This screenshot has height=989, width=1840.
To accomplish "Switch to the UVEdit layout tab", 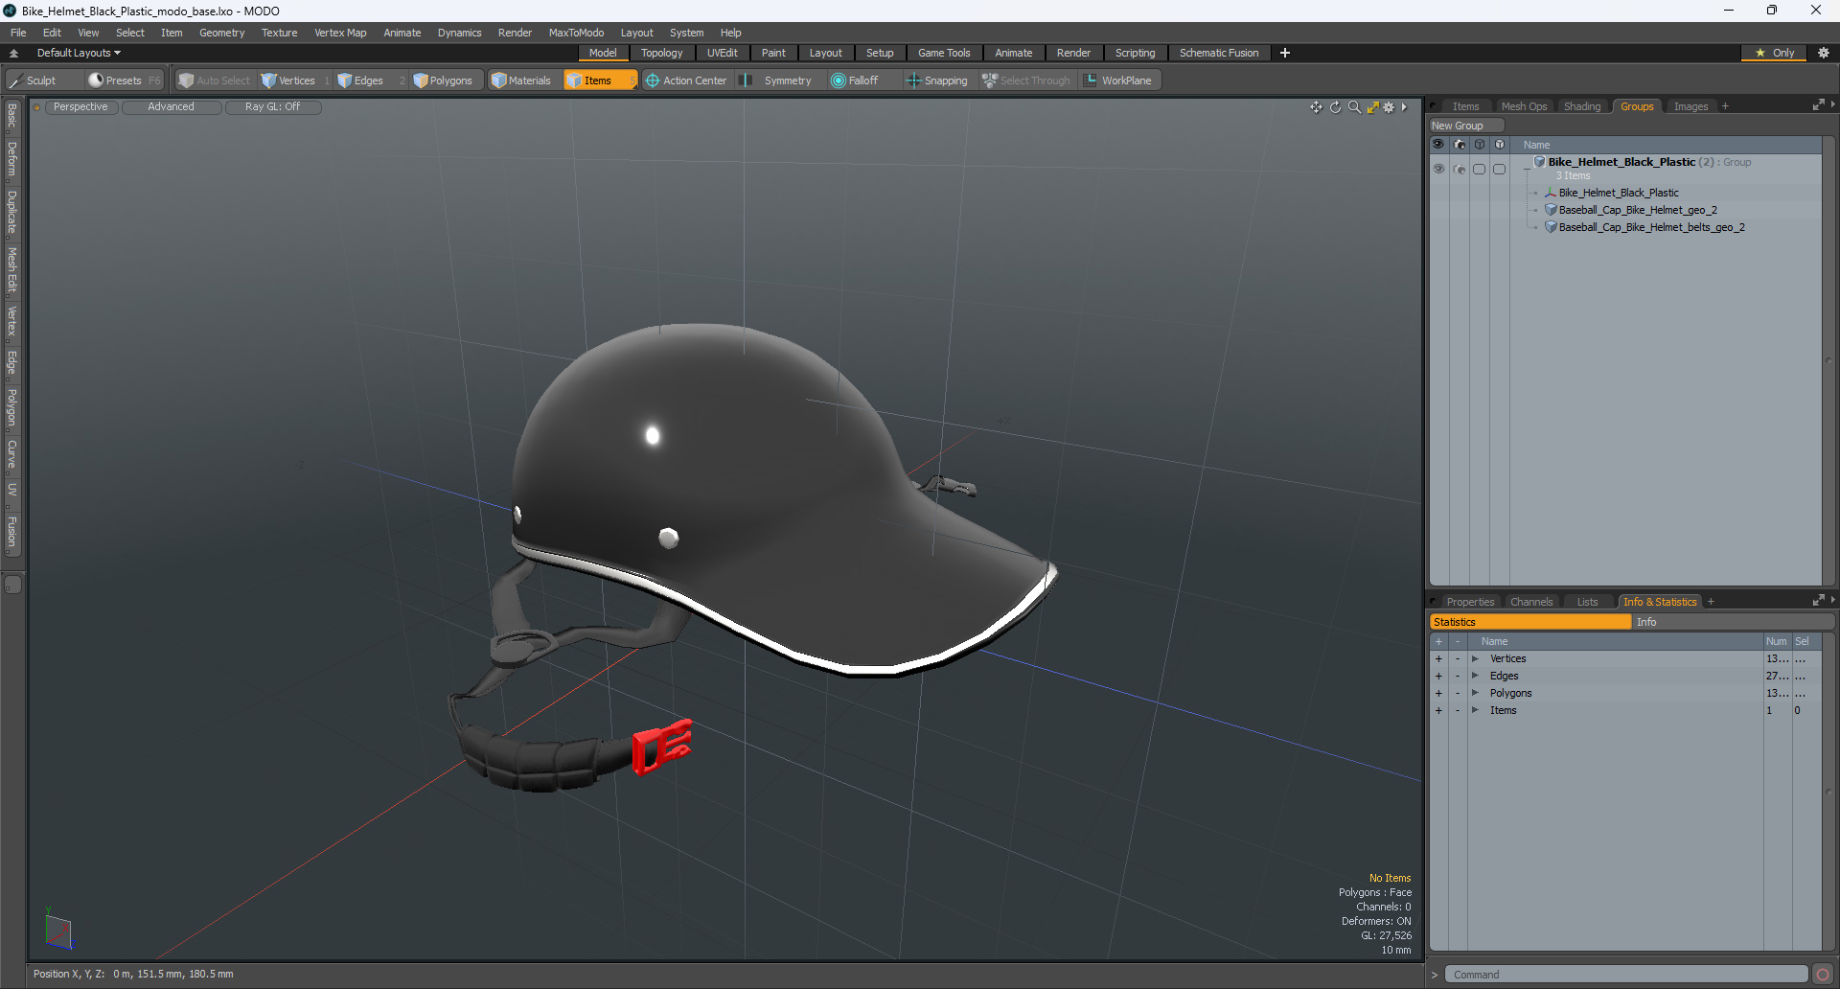I will (722, 53).
